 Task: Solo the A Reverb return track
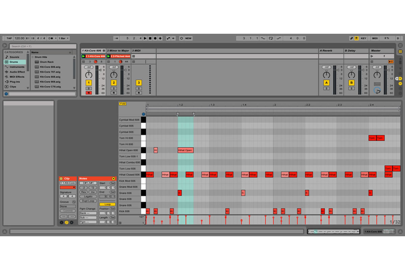tap(326, 88)
